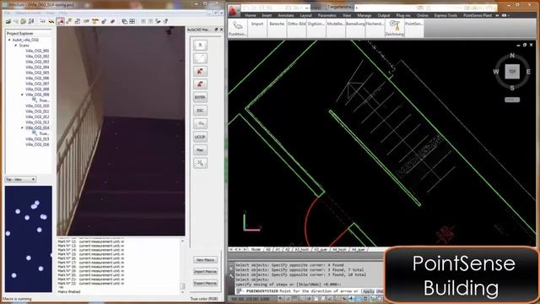Open the WCS dropdown below the ViewCube

click(512, 100)
